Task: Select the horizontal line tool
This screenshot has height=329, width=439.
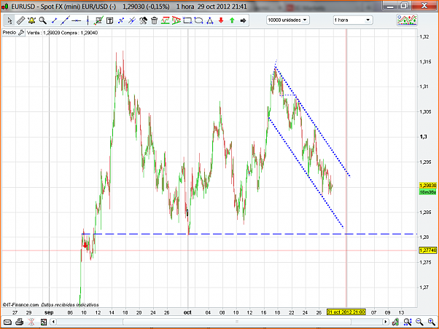Action: [76, 20]
